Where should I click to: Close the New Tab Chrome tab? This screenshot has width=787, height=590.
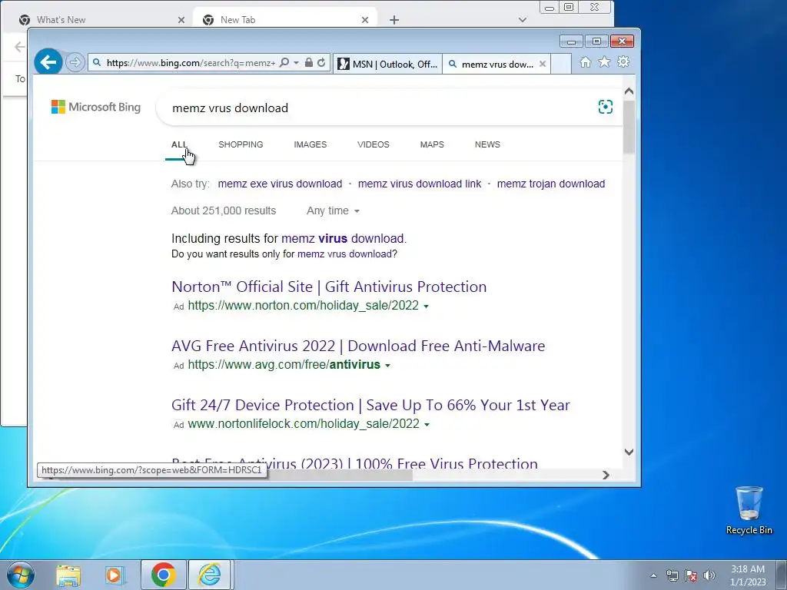(x=365, y=20)
